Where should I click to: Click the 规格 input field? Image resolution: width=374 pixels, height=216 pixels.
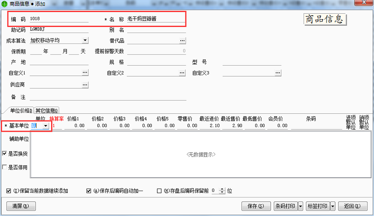(156, 62)
